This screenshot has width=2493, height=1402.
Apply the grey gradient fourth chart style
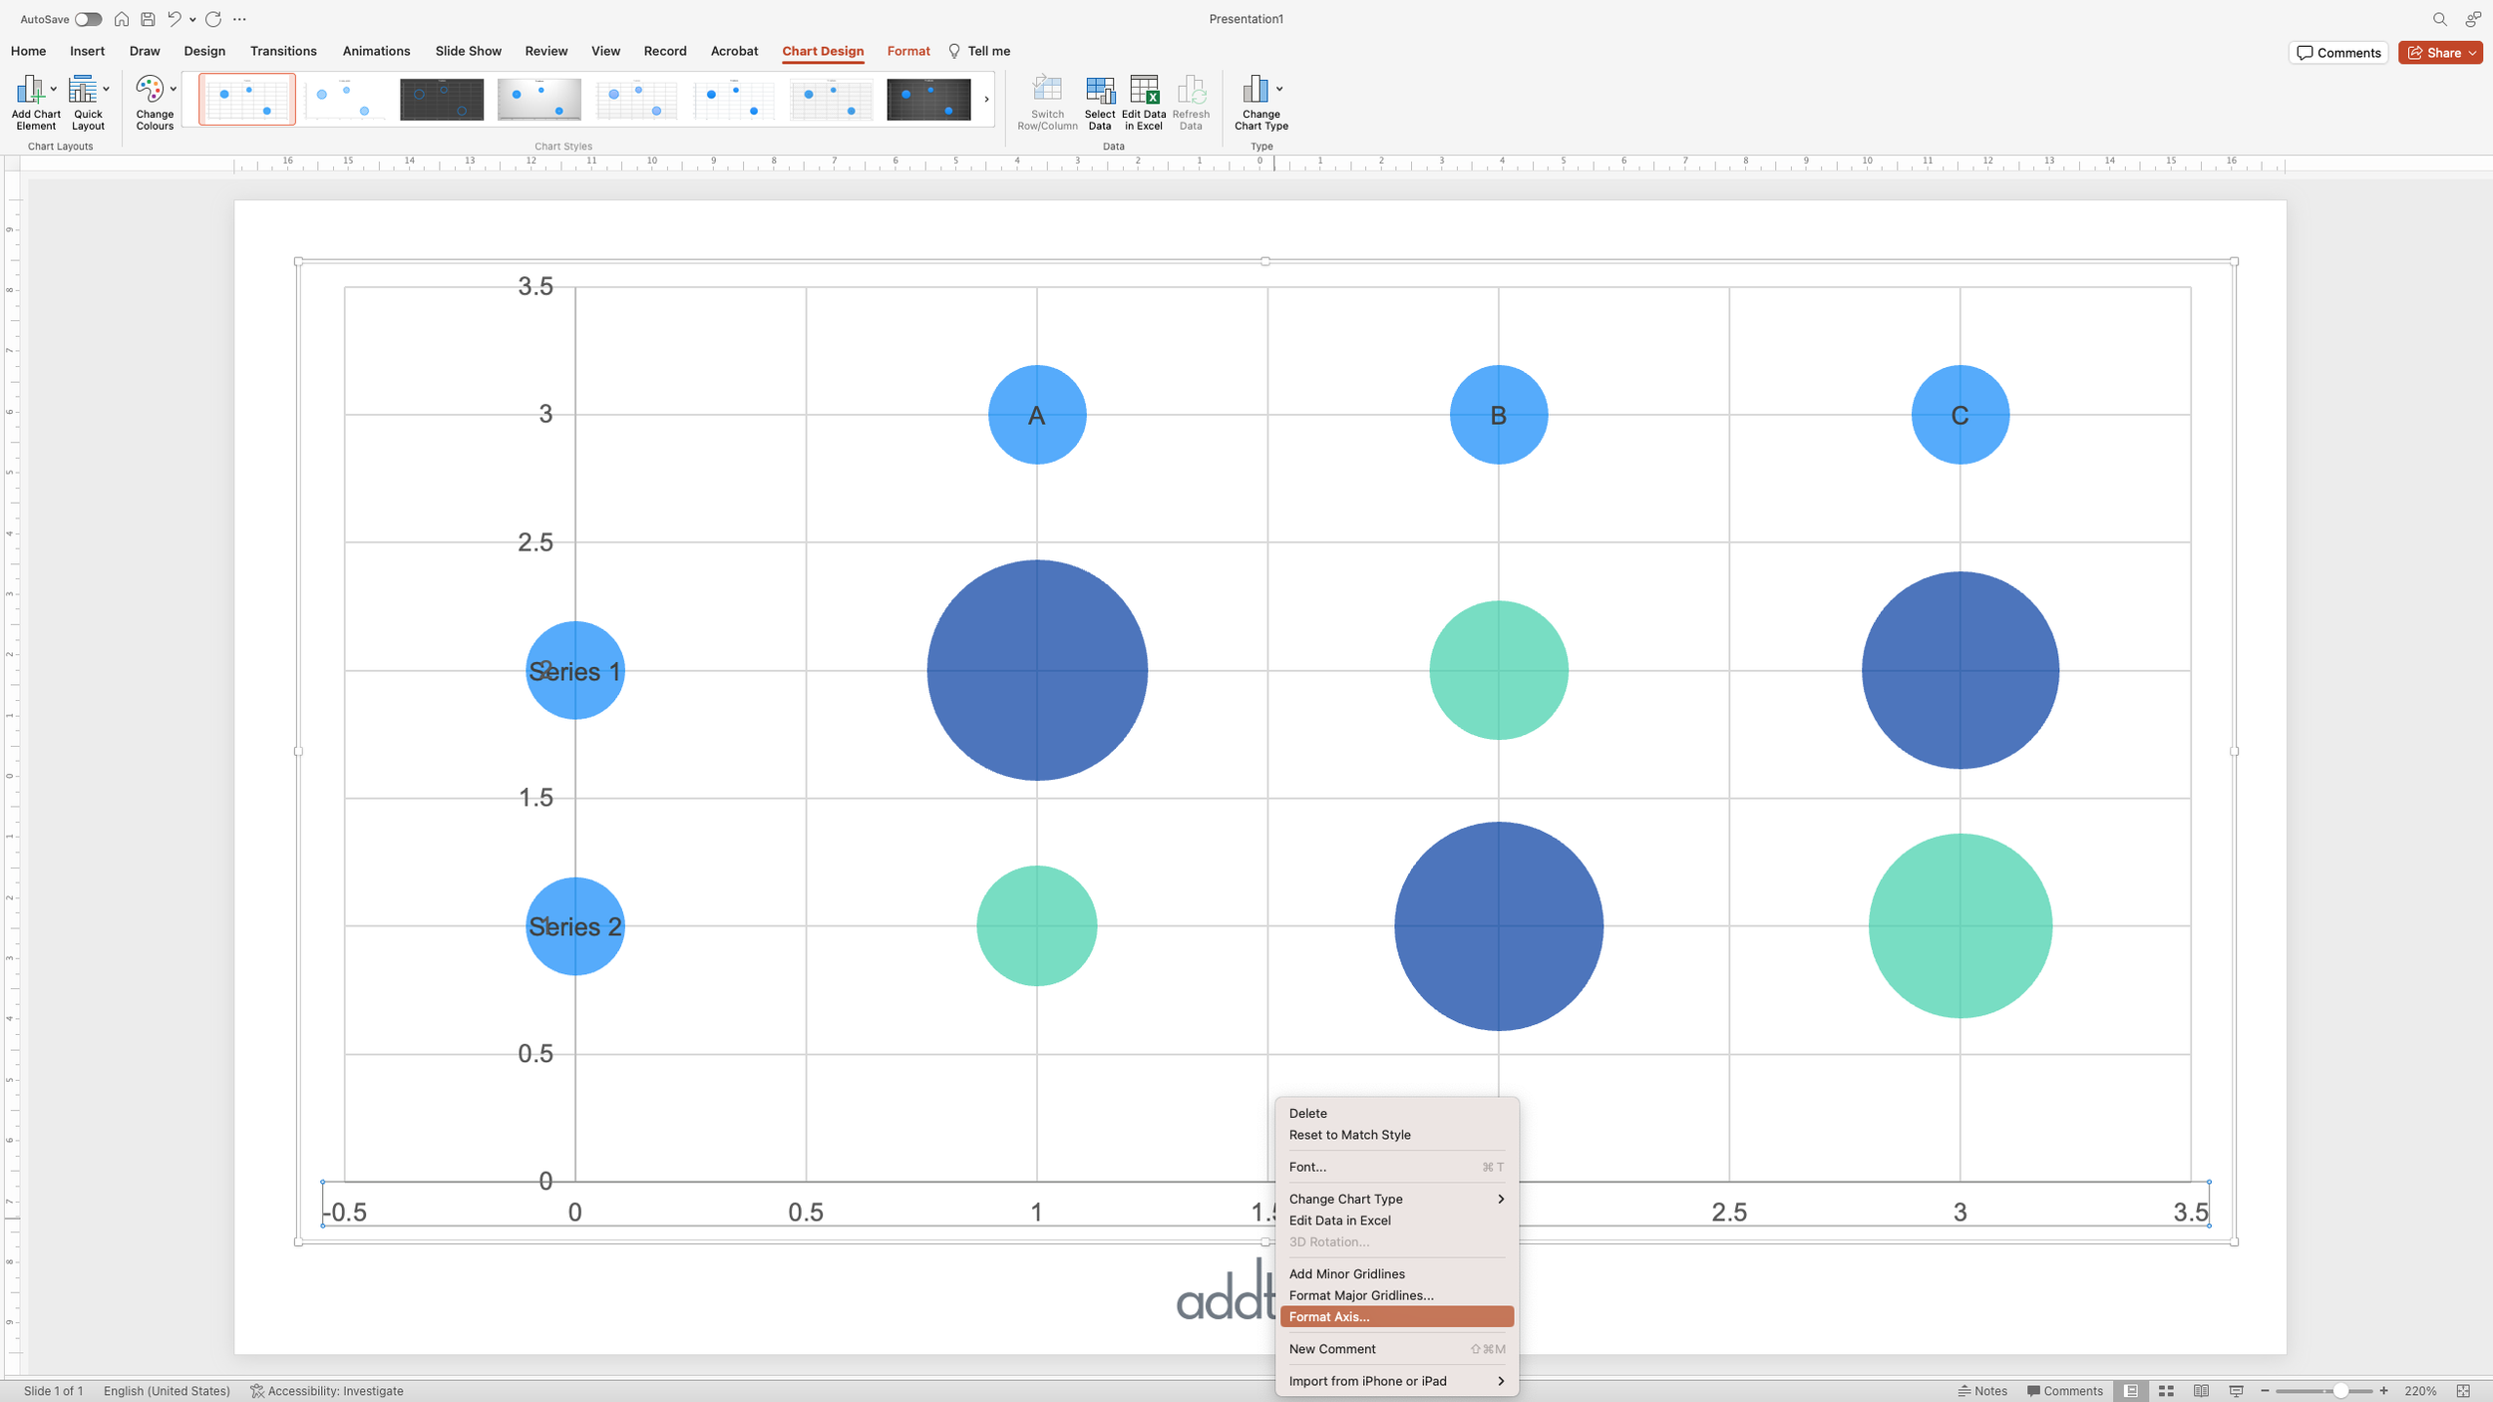coord(538,99)
